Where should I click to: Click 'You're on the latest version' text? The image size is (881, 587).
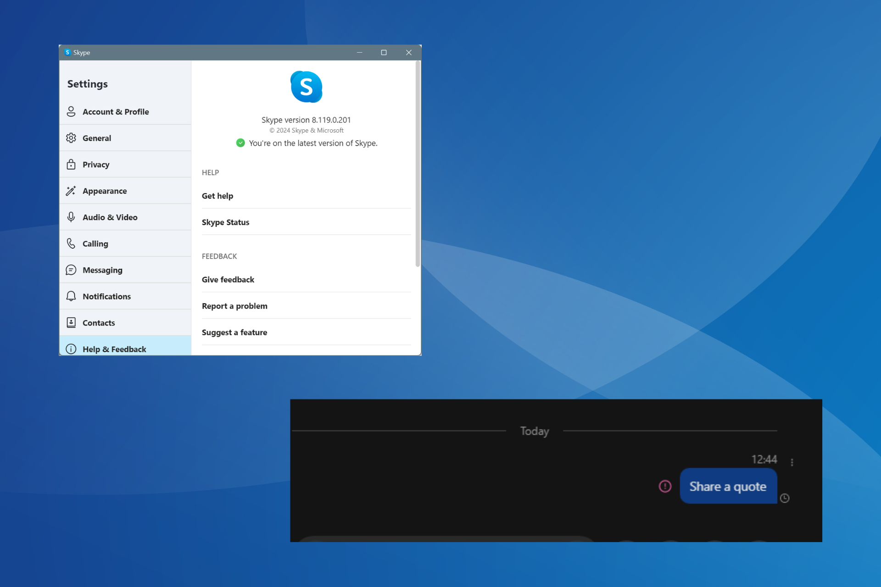click(x=313, y=143)
